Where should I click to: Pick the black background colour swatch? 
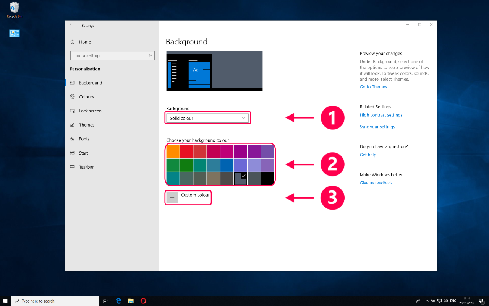pyautogui.click(x=267, y=178)
